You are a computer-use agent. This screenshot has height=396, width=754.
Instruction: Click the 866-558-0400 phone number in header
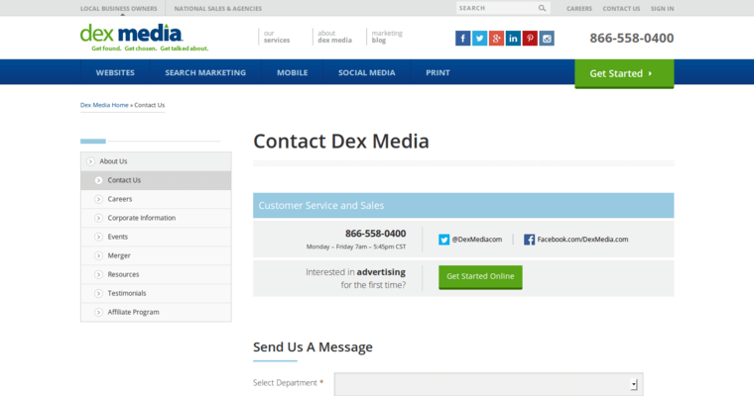tap(631, 38)
